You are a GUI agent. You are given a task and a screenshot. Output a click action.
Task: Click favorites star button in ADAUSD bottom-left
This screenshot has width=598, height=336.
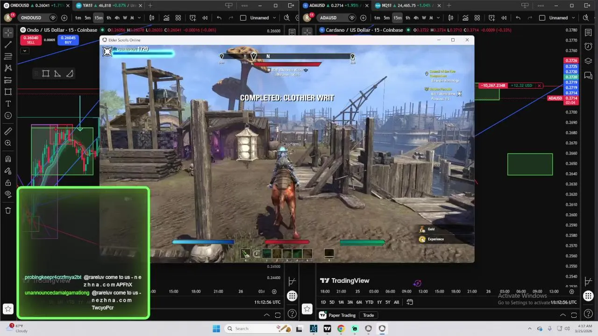point(307,308)
